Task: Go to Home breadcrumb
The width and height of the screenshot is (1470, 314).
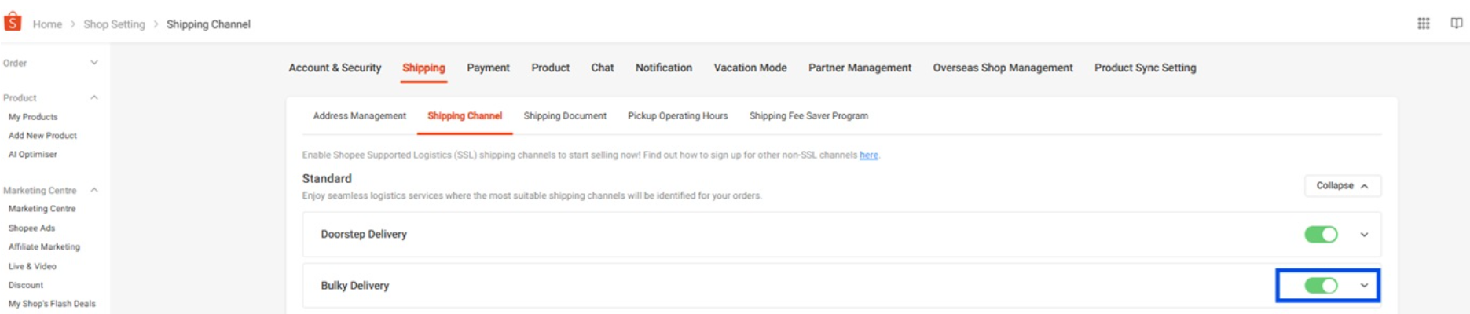Action: [x=47, y=24]
